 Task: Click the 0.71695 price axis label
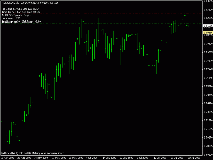point(208,129)
